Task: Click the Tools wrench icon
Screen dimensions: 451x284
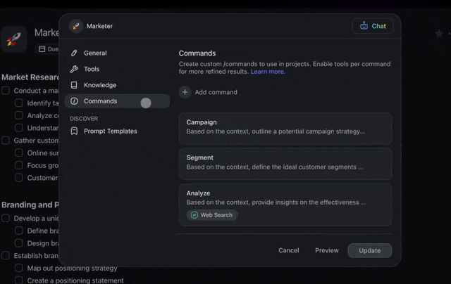Action: [75, 69]
